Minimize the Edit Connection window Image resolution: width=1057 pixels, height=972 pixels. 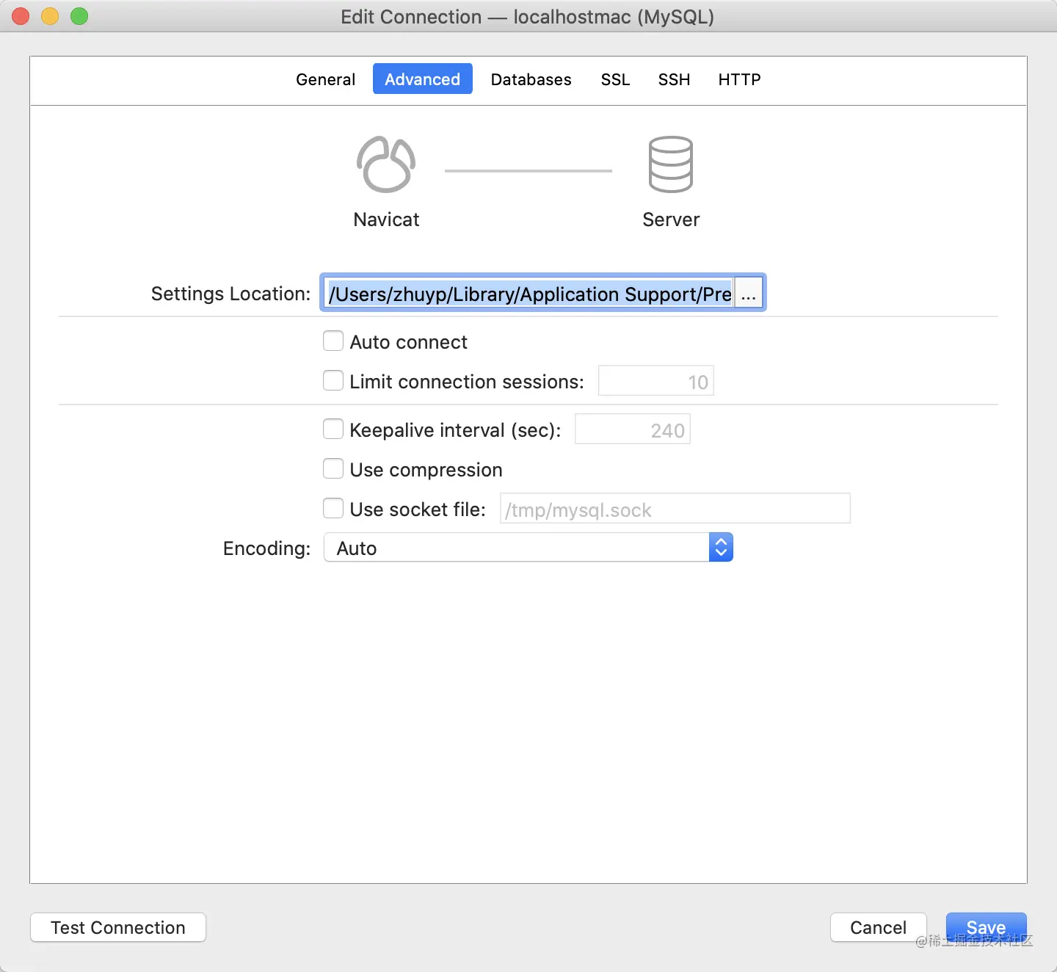(50, 16)
